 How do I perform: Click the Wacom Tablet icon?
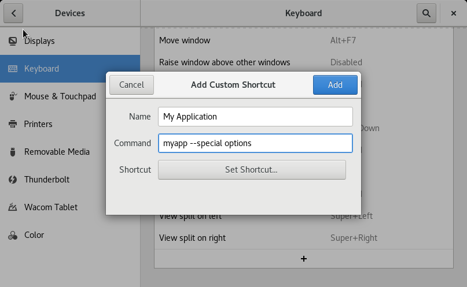pos(13,207)
